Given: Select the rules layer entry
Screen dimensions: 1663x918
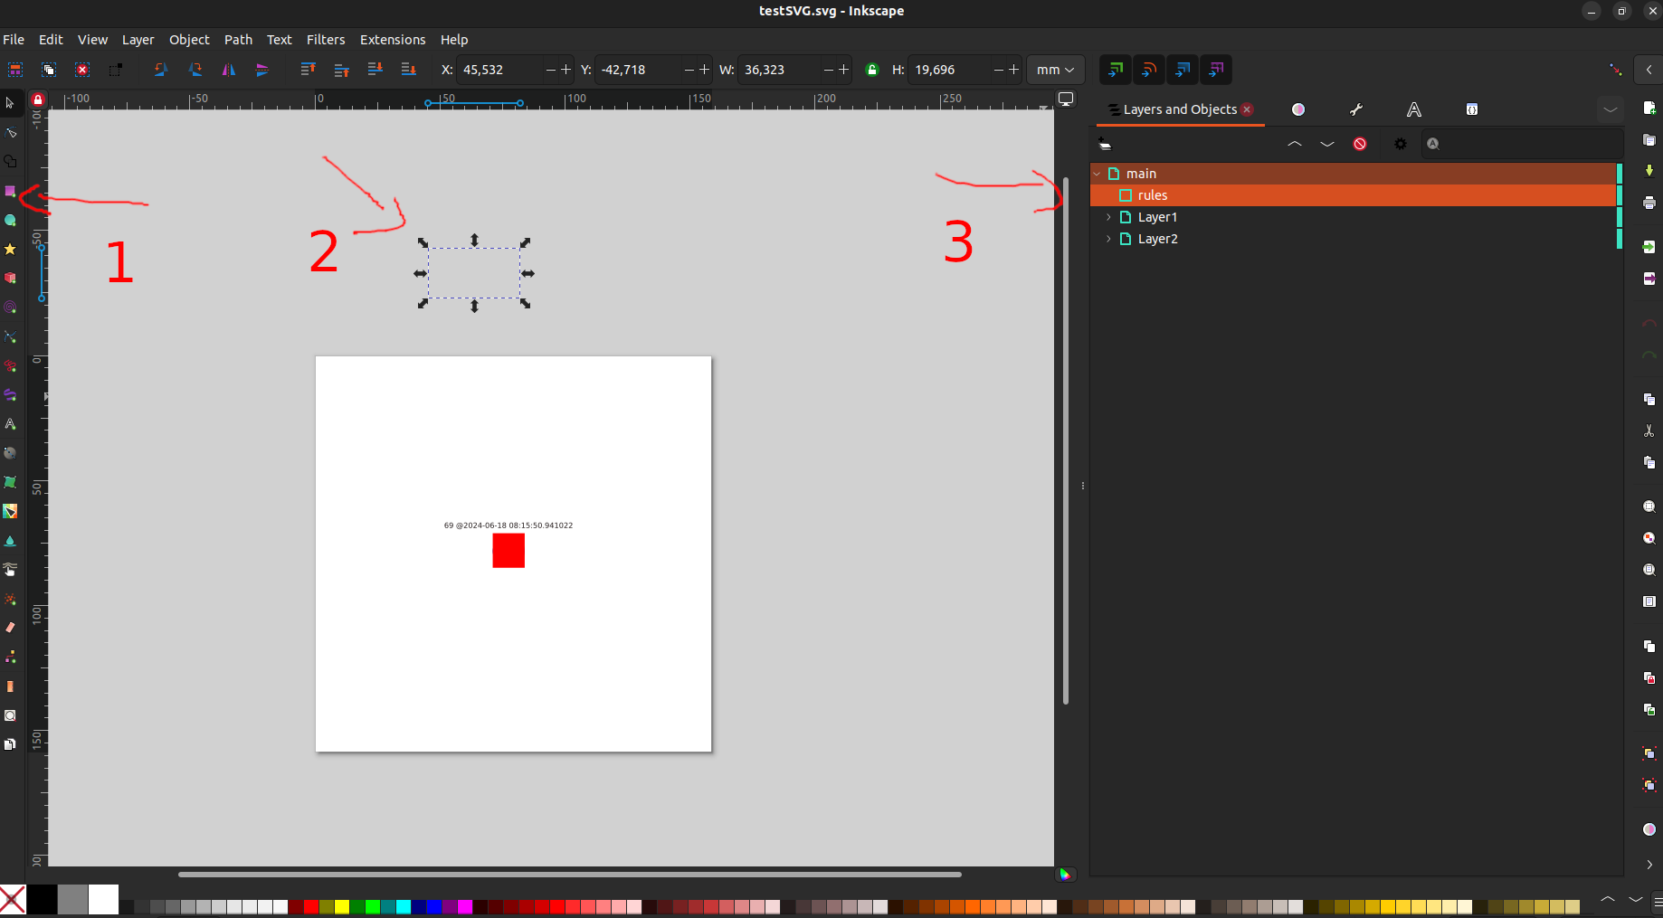Looking at the screenshot, I should 1354,195.
